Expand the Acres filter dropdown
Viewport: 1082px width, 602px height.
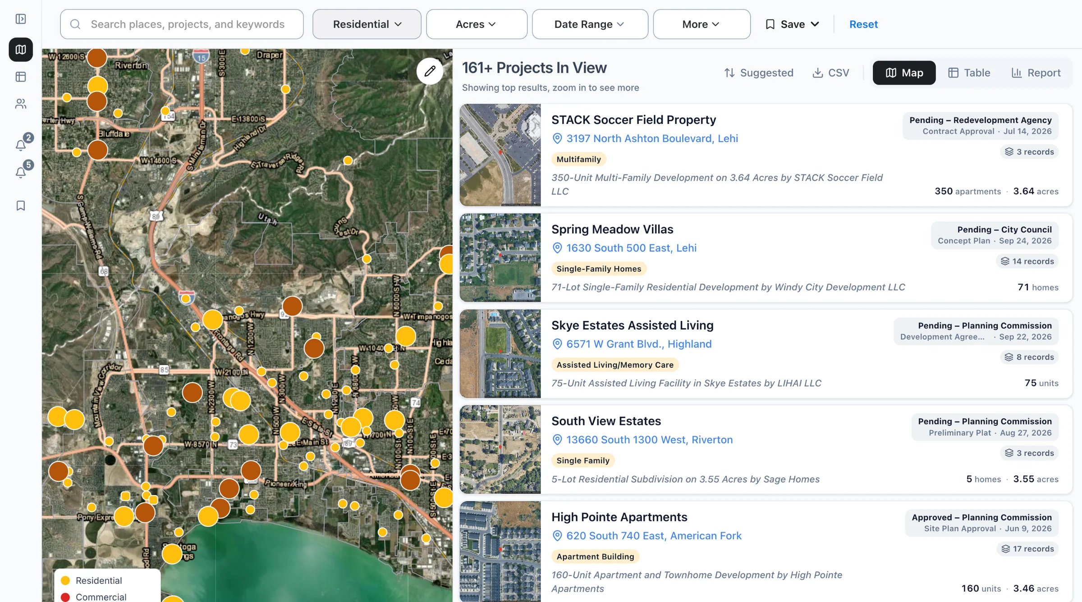point(477,24)
